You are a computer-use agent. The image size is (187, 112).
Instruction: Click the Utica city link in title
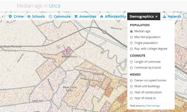click(55, 6)
